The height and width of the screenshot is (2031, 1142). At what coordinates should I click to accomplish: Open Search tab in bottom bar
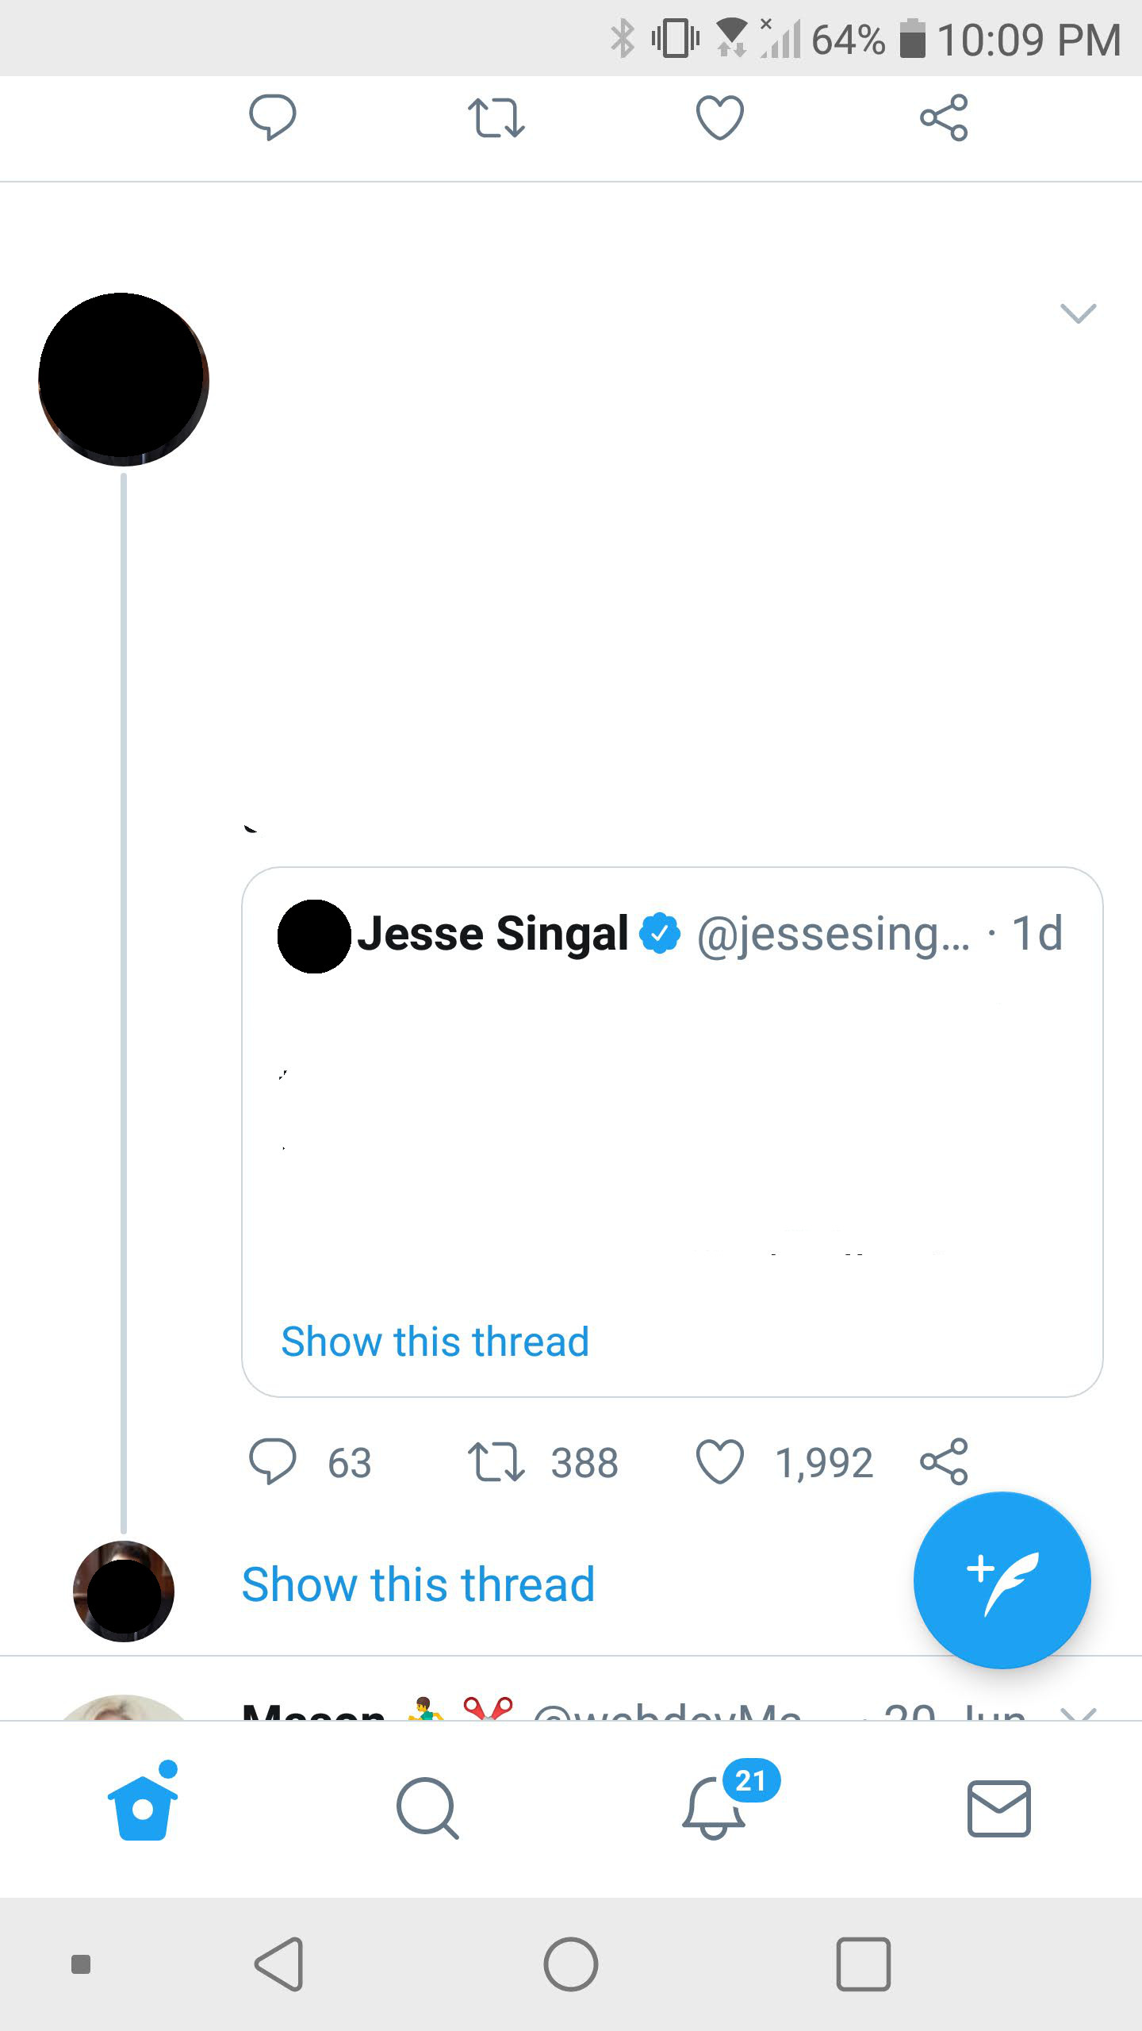click(427, 1808)
